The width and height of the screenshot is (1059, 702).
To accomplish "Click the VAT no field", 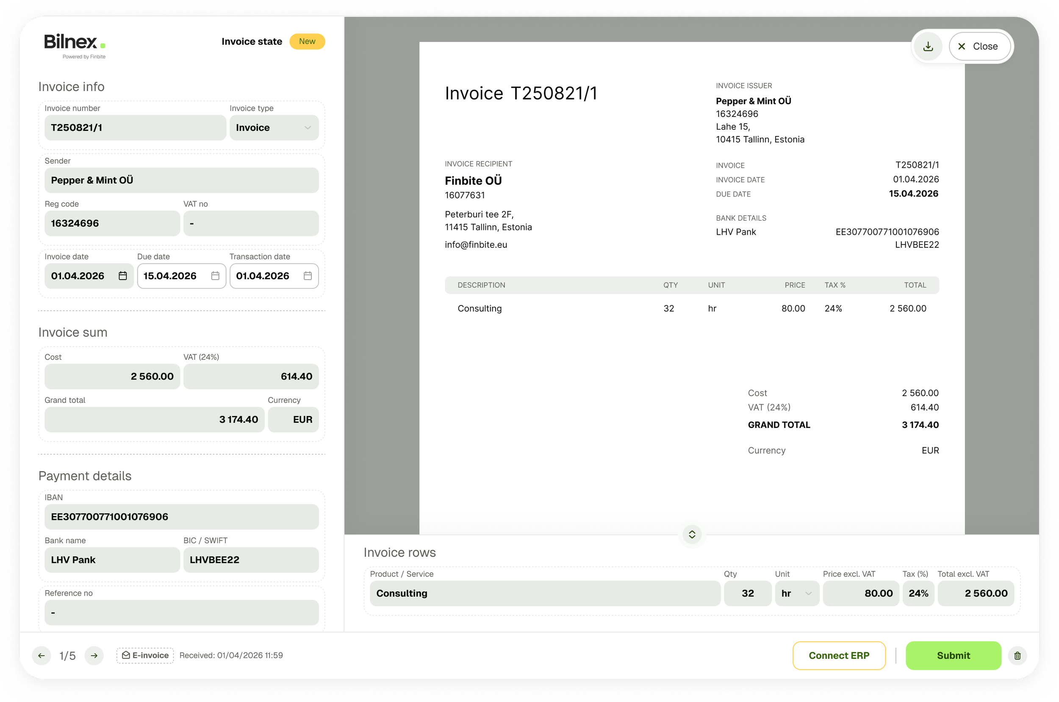I will (x=251, y=223).
